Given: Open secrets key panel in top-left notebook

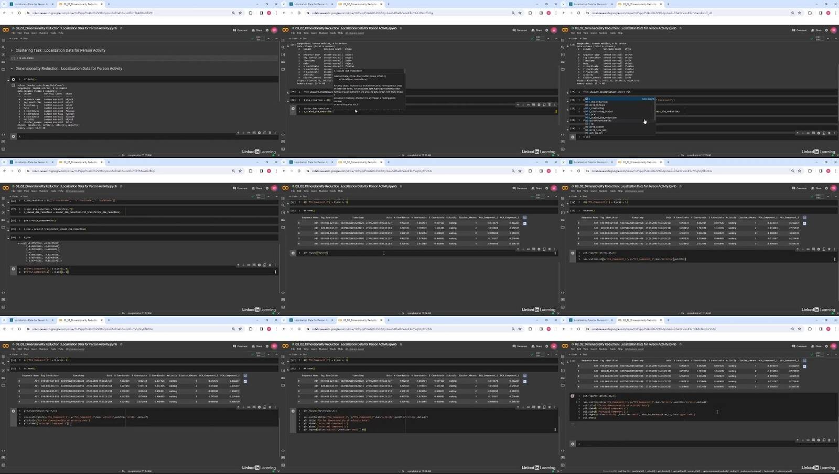Looking at the screenshot, I should [x=4, y=62].
